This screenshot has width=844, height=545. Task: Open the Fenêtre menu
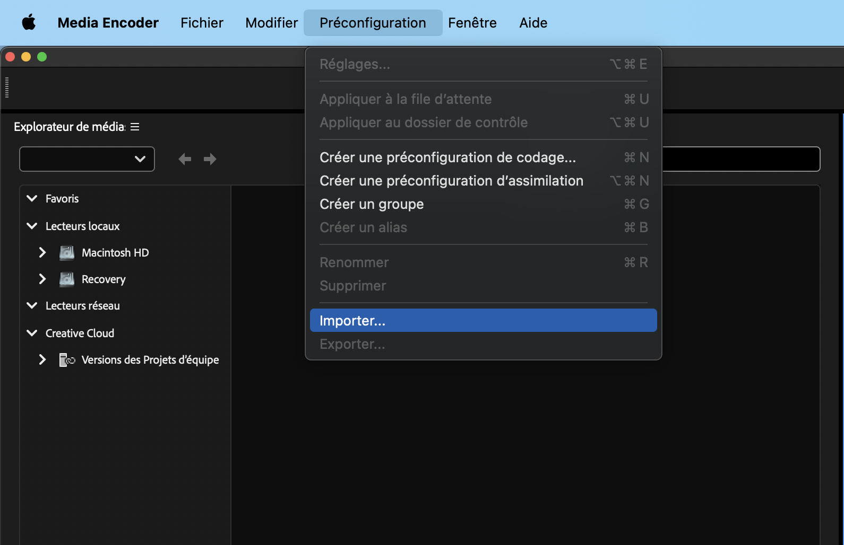coord(472,23)
